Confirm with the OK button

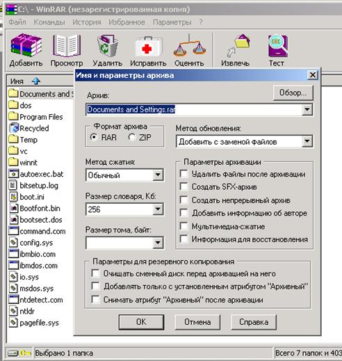click(x=141, y=322)
